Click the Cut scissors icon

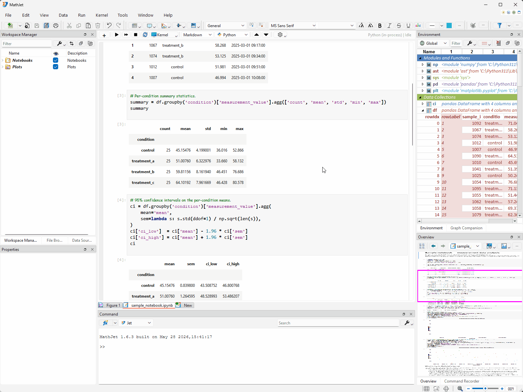[69, 25]
